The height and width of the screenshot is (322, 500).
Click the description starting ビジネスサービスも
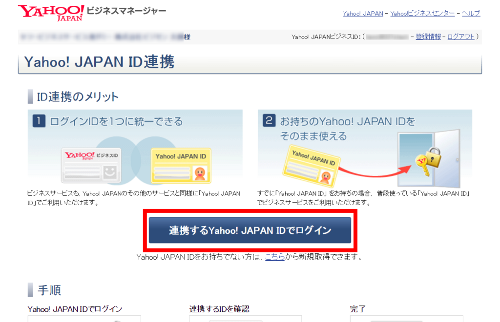coord(134,198)
